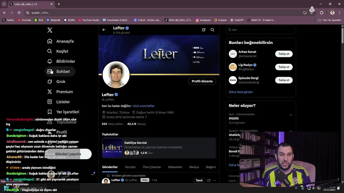The height and width of the screenshot is (193, 344).
Task: Open Yer İşaretleri bookmark icon
Action: (x=50, y=112)
